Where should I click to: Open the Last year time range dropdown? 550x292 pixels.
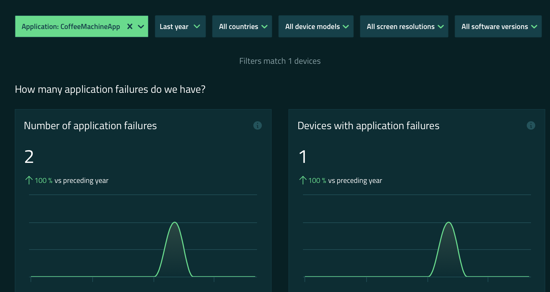[180, 26]
